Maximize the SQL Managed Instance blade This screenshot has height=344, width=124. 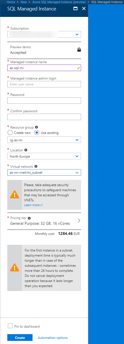(75, 9)
